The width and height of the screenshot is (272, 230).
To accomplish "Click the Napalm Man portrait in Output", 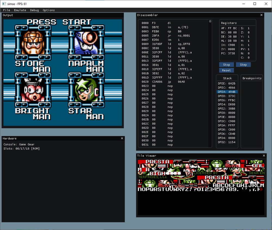I will tap(86, 42).
